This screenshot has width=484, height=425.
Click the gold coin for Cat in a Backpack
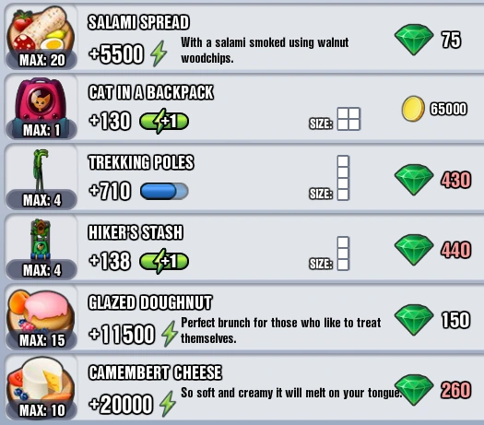[413, 109]
